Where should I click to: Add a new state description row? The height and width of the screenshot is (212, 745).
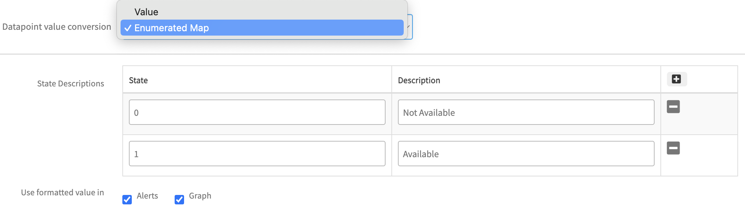coord(676,79)
